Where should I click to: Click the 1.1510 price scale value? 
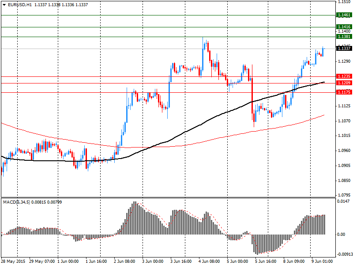coord(344,2)
